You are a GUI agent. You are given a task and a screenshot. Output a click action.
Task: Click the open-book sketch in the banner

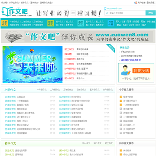(13, 36)
